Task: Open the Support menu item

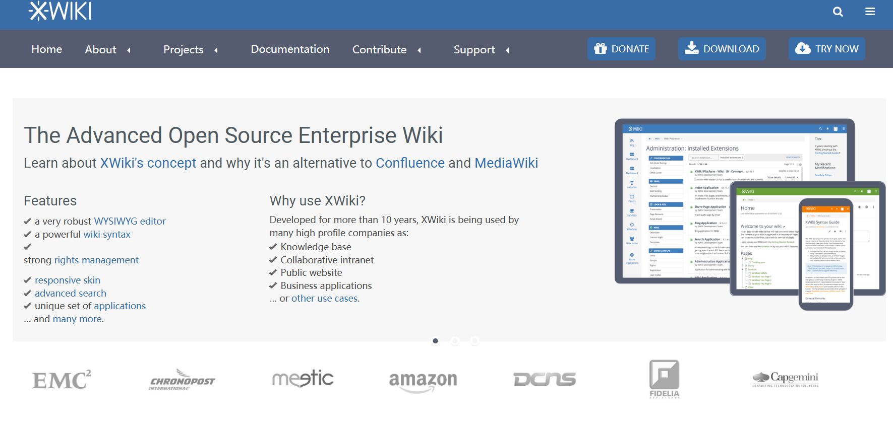Action: coord(474,49)
